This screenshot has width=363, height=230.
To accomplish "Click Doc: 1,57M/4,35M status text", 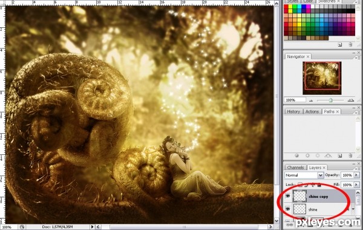I will pos(58,227).
